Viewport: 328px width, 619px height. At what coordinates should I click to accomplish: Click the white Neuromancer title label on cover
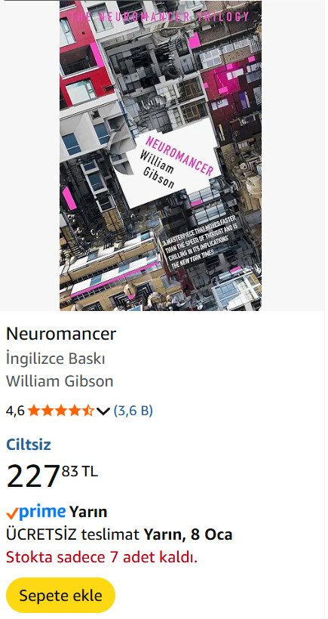pyautogui.click(x=166, y=165)
